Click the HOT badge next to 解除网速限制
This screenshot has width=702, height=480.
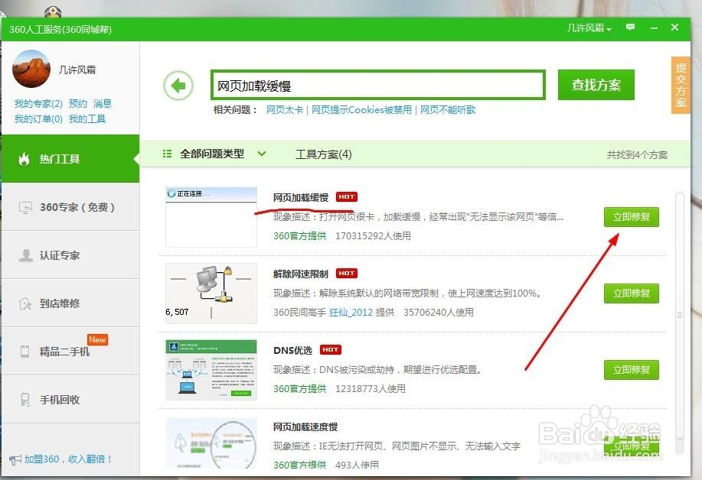click(347, 273)
